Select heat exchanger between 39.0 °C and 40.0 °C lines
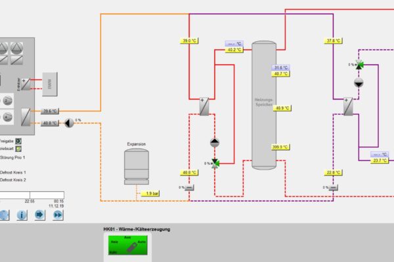 tap(204, 107)
